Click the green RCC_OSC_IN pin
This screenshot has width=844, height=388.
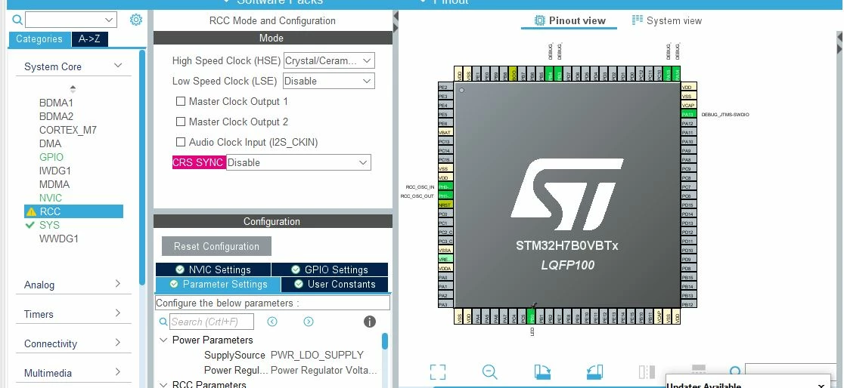pyautogui.click(x=445, y=186)
